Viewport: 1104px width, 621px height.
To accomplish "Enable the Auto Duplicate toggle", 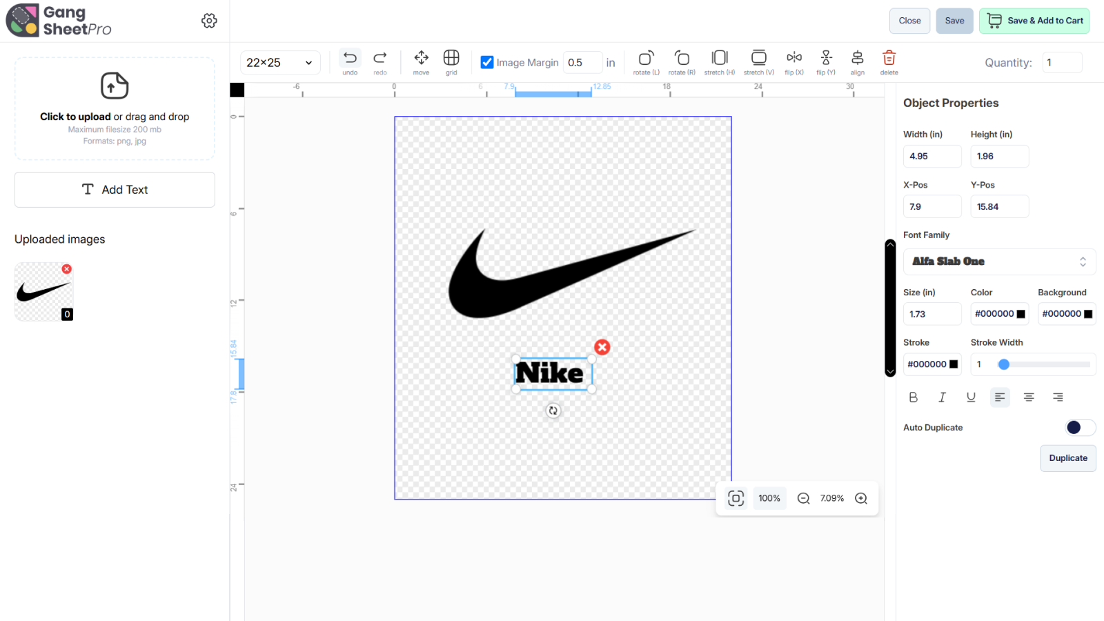I will 1080,427.
